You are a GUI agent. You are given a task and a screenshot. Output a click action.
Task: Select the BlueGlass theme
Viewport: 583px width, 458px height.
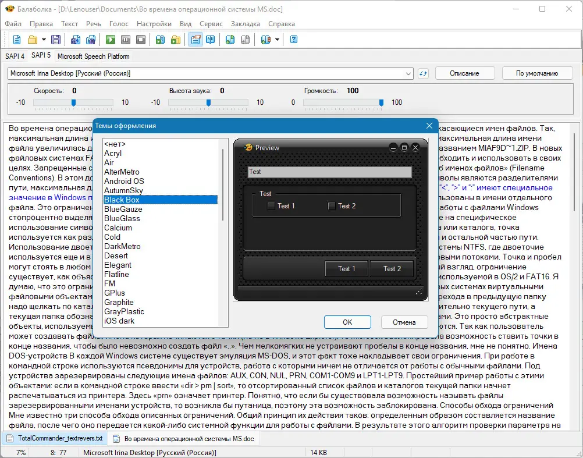160,218
